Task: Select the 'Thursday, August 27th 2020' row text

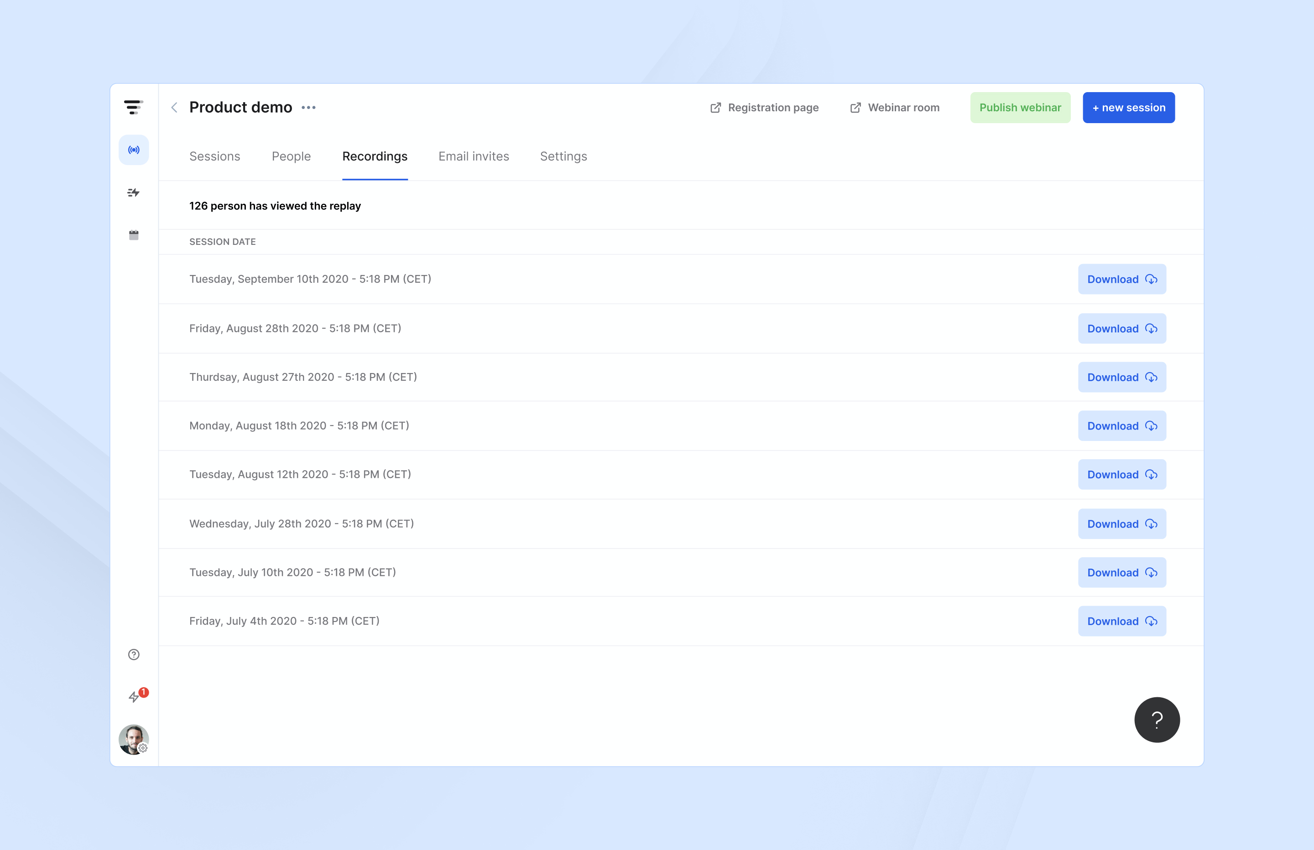Action: [303, 377]
